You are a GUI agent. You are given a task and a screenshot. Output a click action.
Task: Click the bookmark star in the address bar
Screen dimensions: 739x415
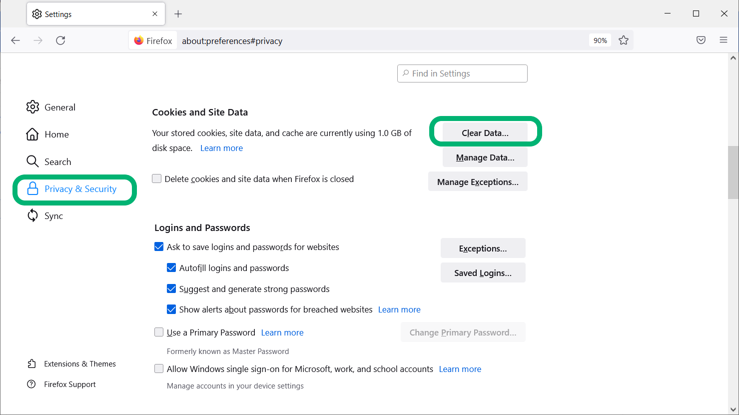pos(623,40)
